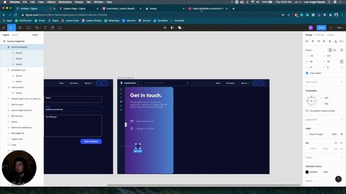The image size is (346, 194).
Task: Toggle fill visibility in Fill section
Action: pyautogui.click(x=336, y=149)
